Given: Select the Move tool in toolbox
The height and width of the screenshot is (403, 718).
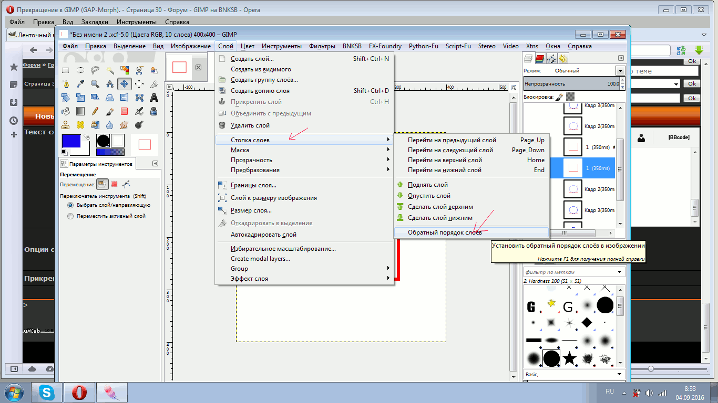Looking at the screenshot, I should pyautogui.click(x=125, y=83).
